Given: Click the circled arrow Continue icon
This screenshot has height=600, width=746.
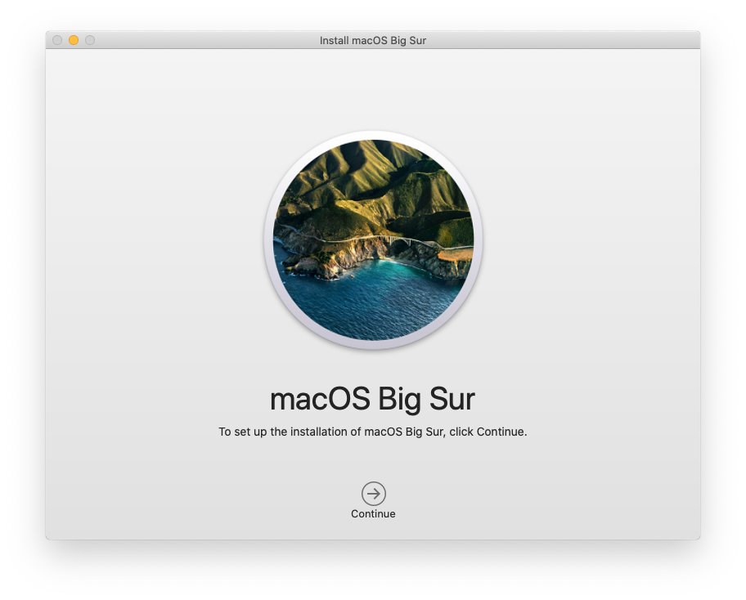Looking at the screenshot, I should pos(374,494).
